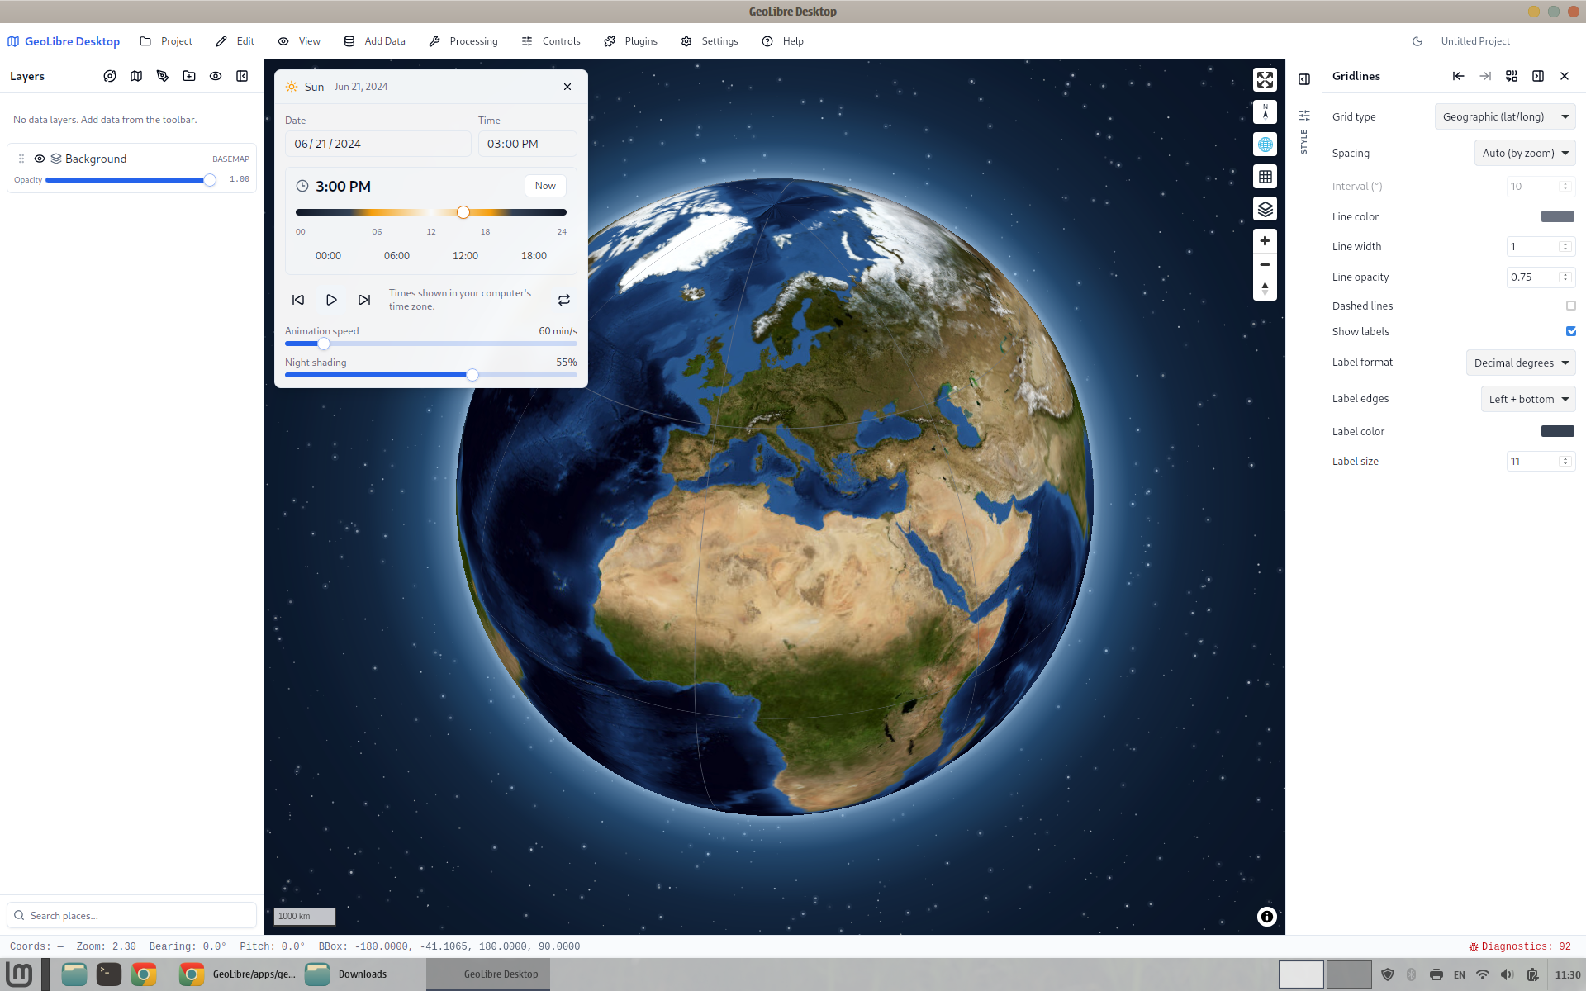This screenshot has height=991, width=1586.
Task: Open the Grid type dropdown
Action: (1505, 117)
